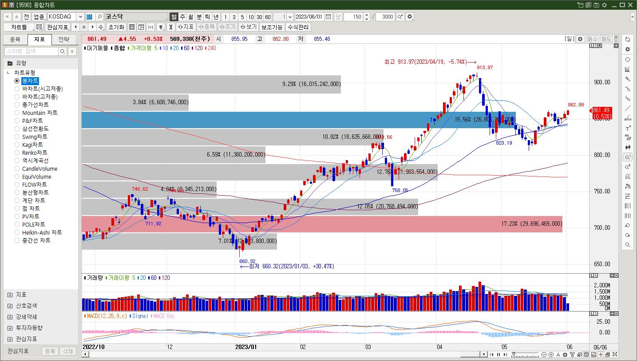Click the 수식관리 button
Image resolution: width=637 pixels, height=361 pixels.
coord(298,27)
